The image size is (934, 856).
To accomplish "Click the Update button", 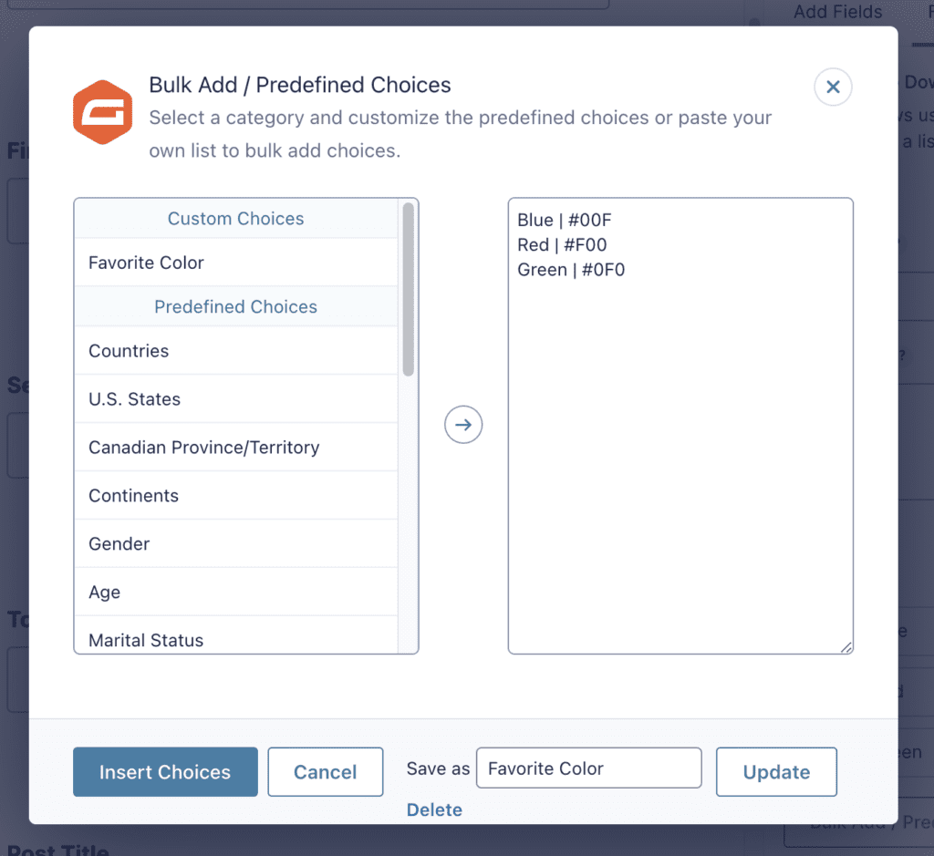I will [776, 772].
